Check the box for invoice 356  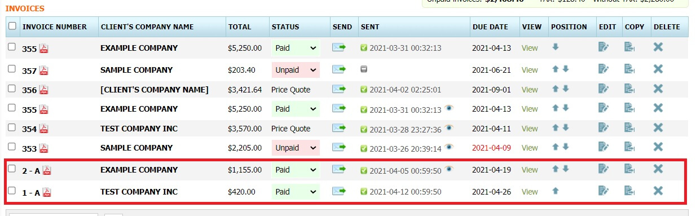pyautogui.click(x=12, y=89)
